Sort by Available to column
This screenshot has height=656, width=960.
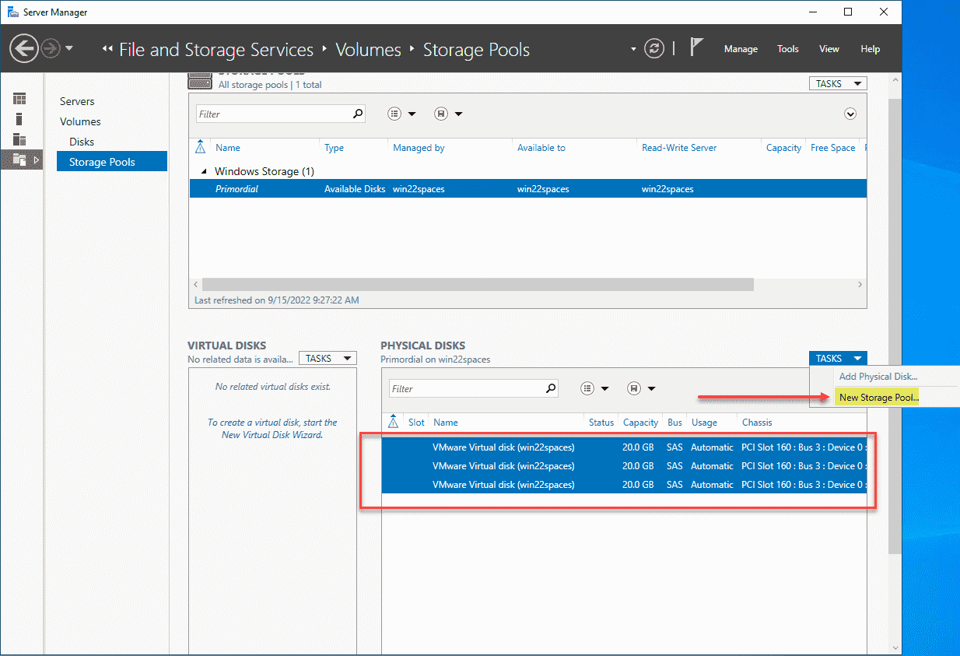coord(541,148)
